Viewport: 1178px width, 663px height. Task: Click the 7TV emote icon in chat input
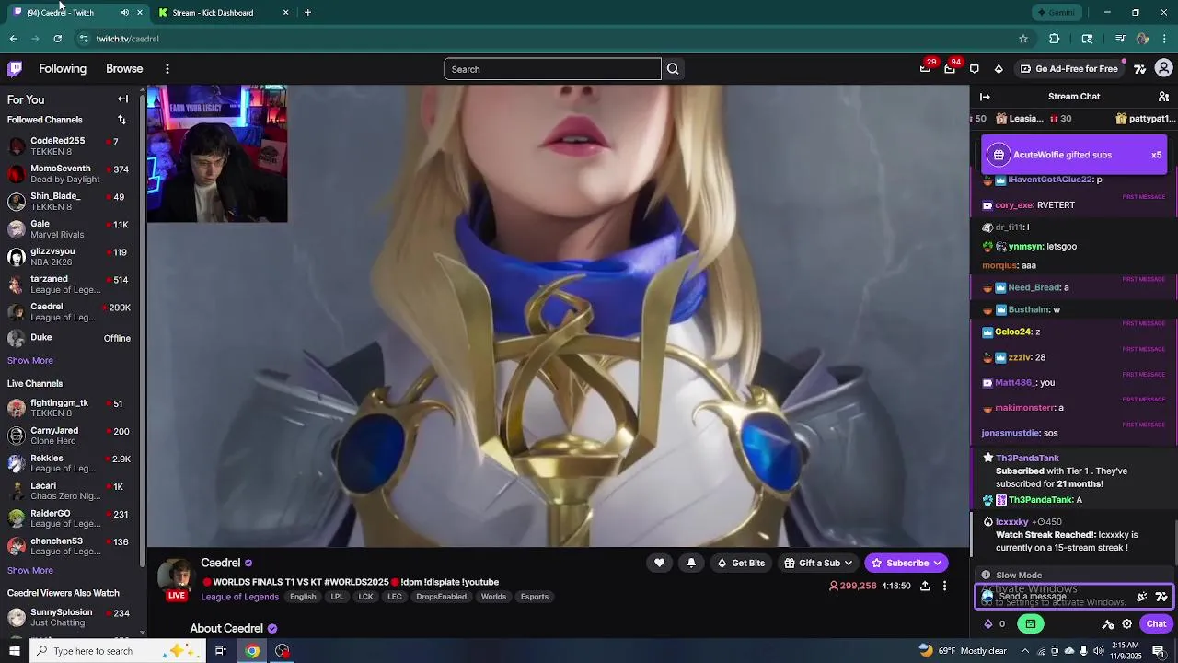pos(1161,597)
